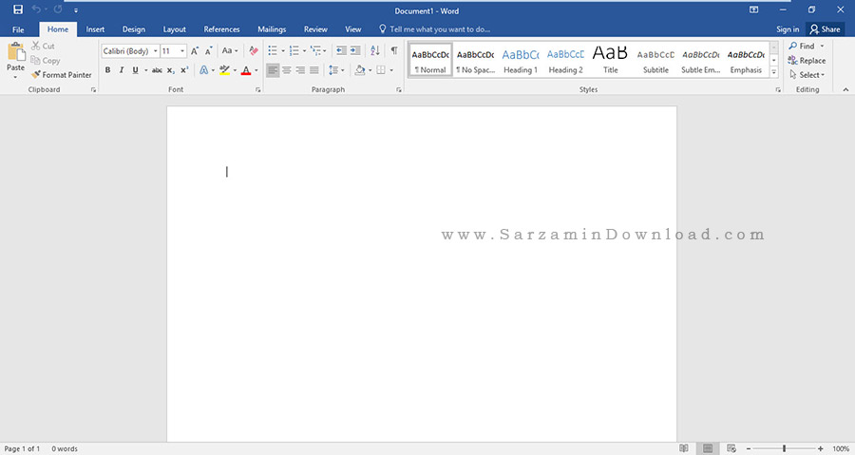Screen dimensions: 855x455
Task: Center the text alignment
Action: point(287,70)
